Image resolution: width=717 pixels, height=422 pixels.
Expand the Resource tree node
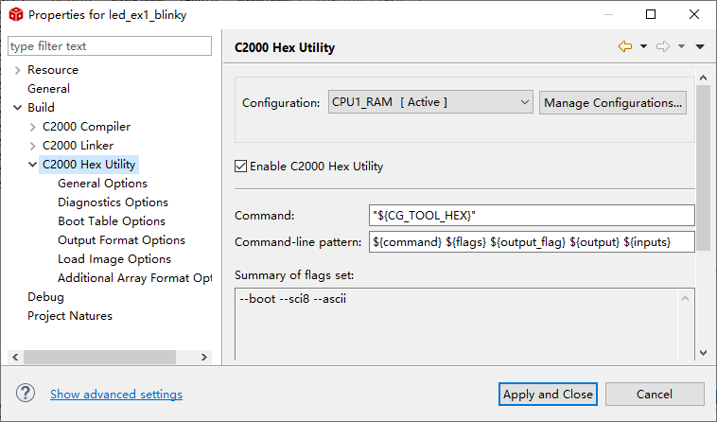click(x=17, y=70)
